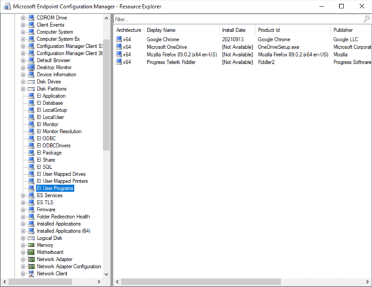372x287 pixels.
Task: Select EI LocalUser in the tree
Action: click(x=50, y=118)
